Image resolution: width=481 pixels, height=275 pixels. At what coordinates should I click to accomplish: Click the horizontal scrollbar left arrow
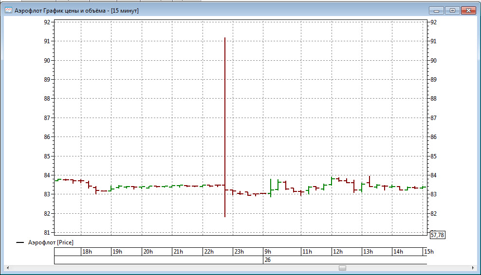8,268
